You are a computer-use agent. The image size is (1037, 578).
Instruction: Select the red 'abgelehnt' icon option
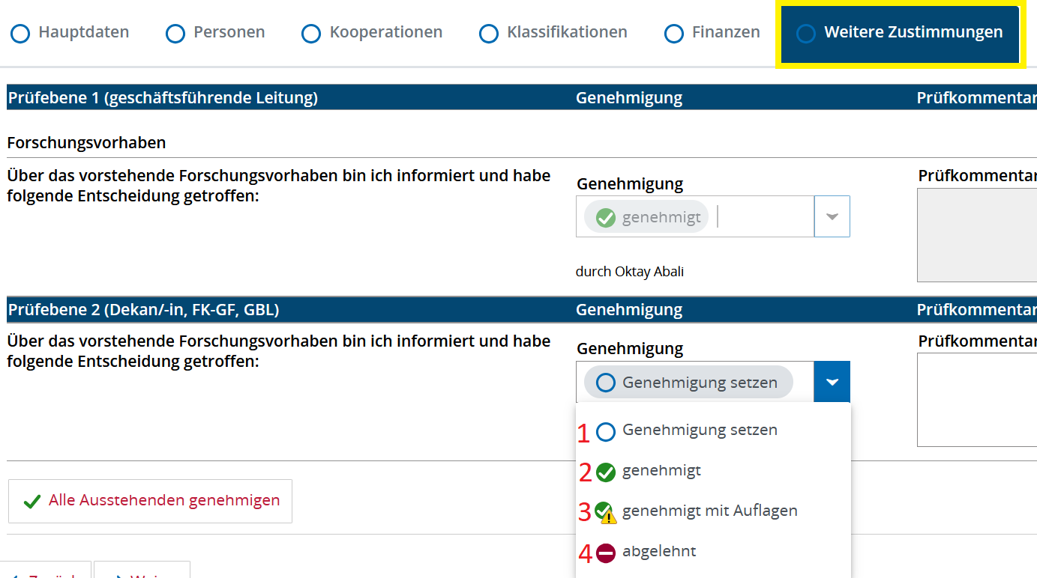pyautogui.click(x=606, y=553)
